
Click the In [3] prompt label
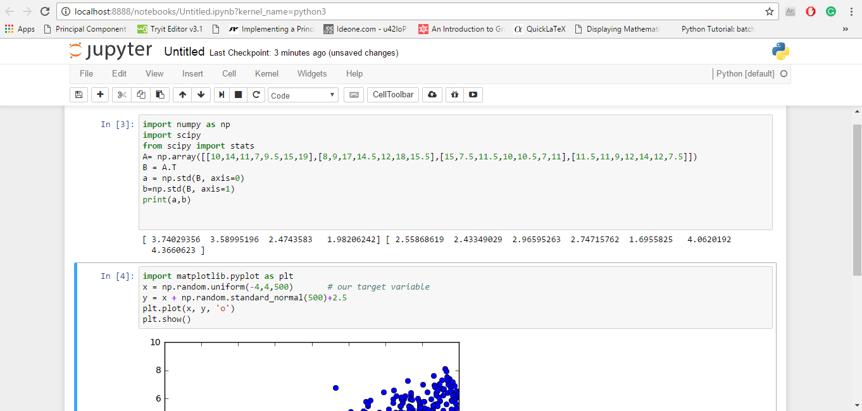[x=117, y=125]
